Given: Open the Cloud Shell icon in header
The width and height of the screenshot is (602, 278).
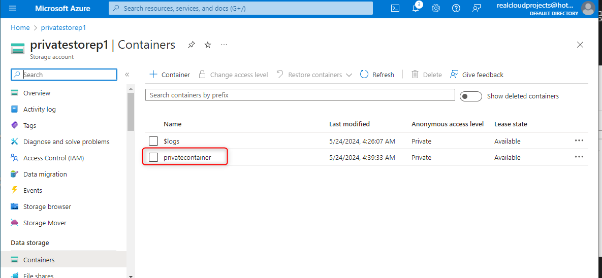Looking at the screenshot, I should pos(395,8).
